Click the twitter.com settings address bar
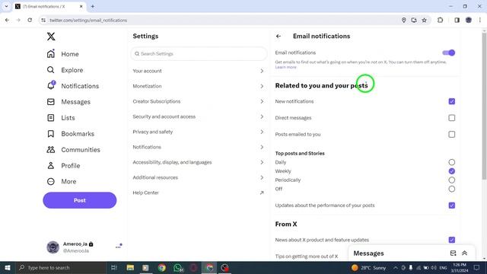The width and height of the screenshot is (487, 274). pyautogui.click(x=218, y=21)
